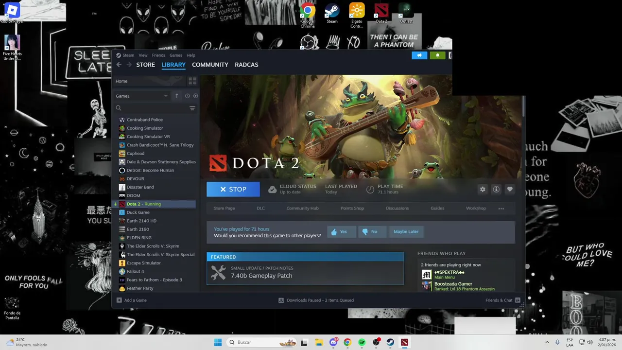Select Fallout 4 in the game list
Screen dimensions: 622x350
(155, 271)
